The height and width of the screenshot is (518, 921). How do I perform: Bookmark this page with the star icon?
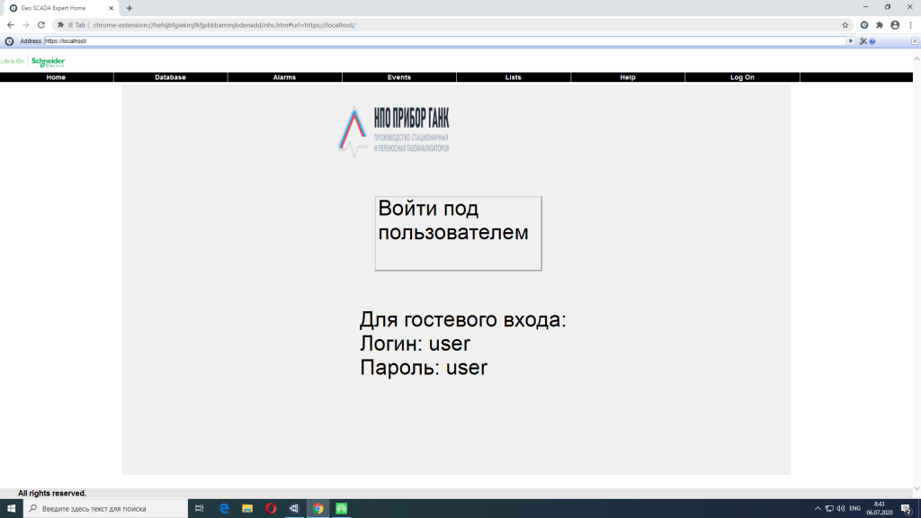coord(845,25)
